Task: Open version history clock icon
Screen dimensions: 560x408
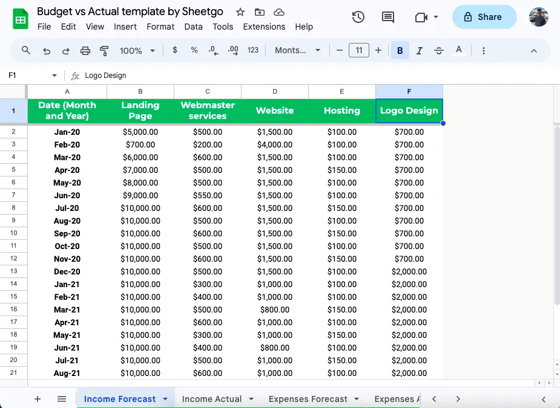Action: pyautogui.click(x=358, y=17)
